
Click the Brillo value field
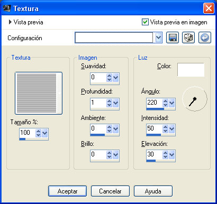tap(98, 155)
